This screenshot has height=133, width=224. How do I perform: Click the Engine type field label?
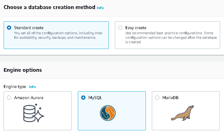point(15,86)
